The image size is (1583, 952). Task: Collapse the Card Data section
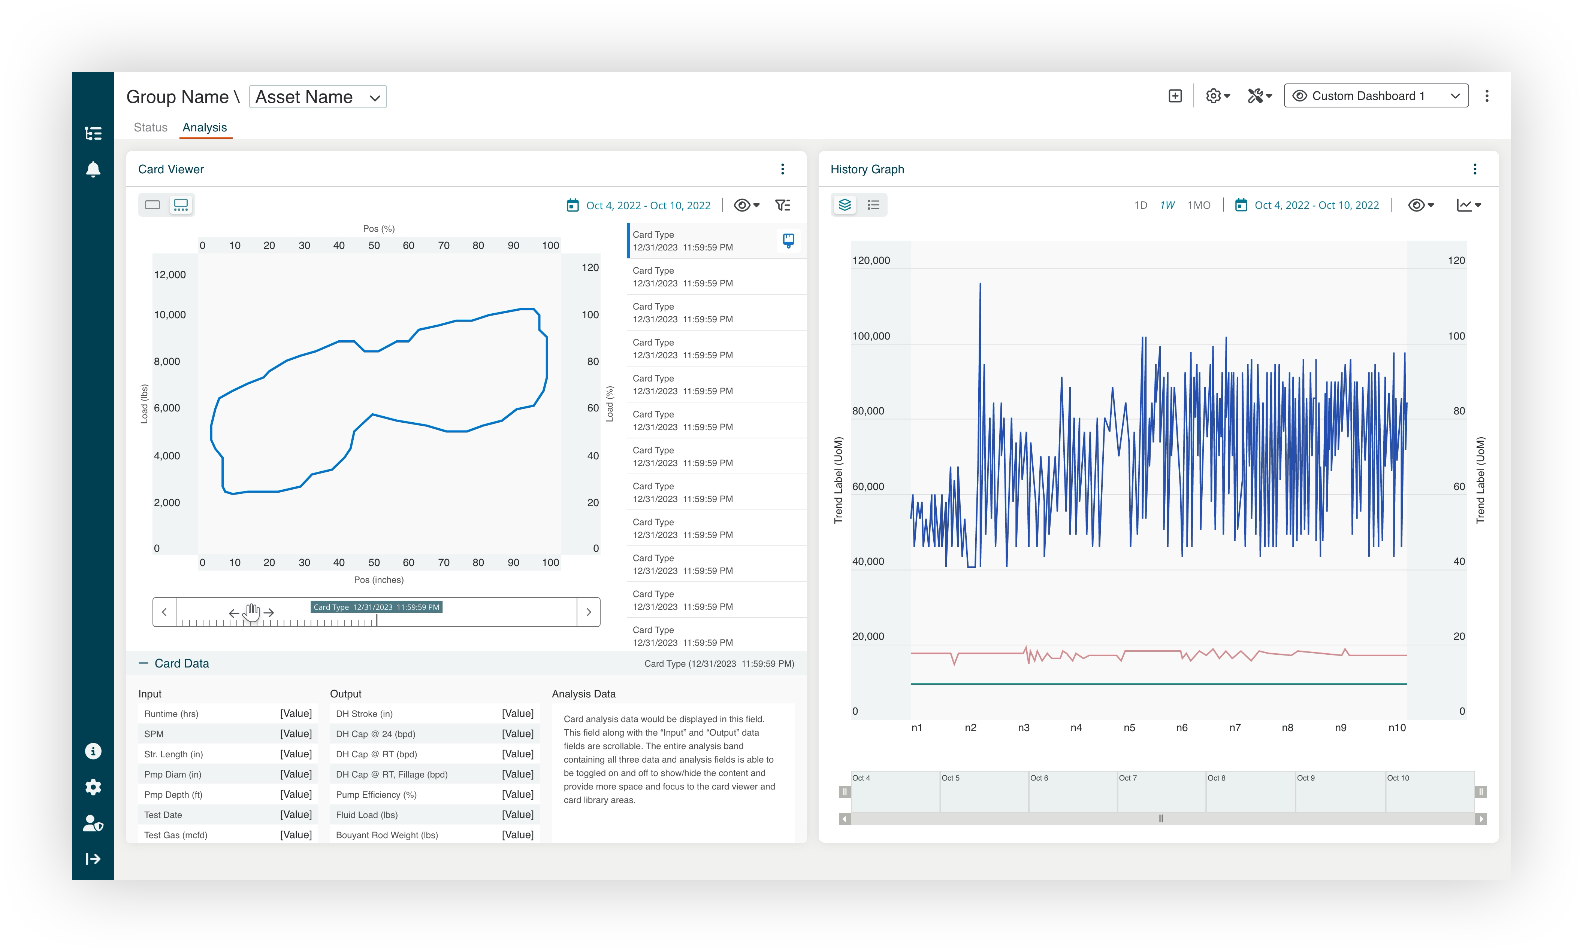click(143, 663)
